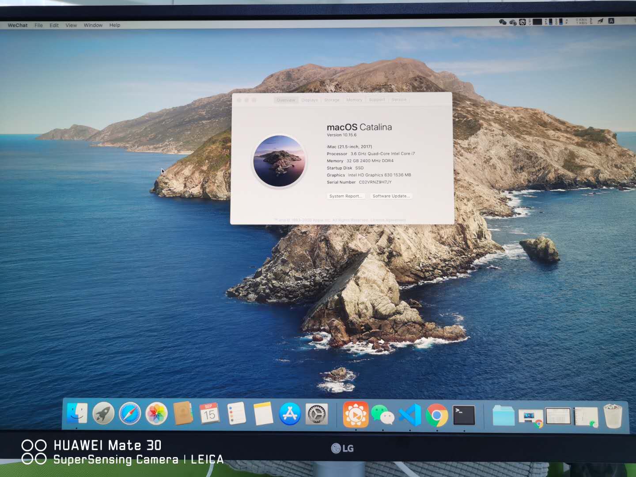This screenshot has height=477, width=636.
Task: Click Startup Disk 'SSD' text
Action: click(360, 168)
